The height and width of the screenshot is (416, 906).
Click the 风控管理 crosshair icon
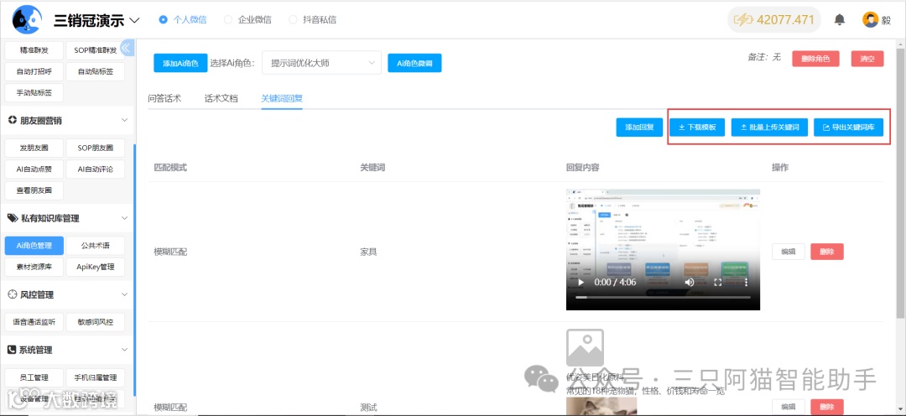coord(13,294)
